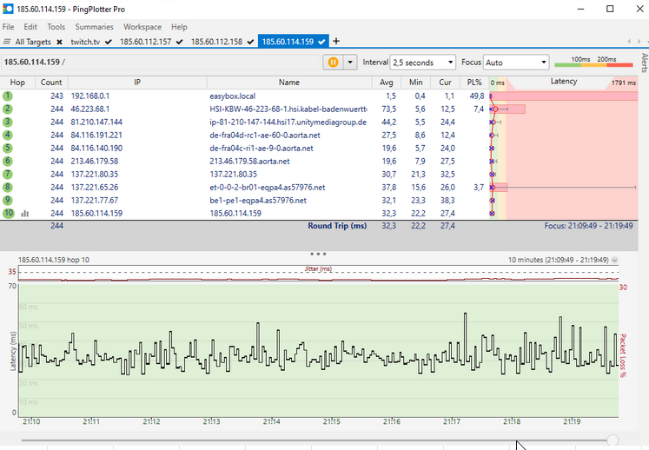Close the All Targets tab
Viewport: 649px width, 450px height.
59,42
